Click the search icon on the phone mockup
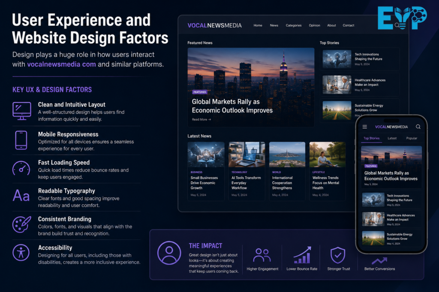This screenshot has width=439, height=292. (418, 127)
